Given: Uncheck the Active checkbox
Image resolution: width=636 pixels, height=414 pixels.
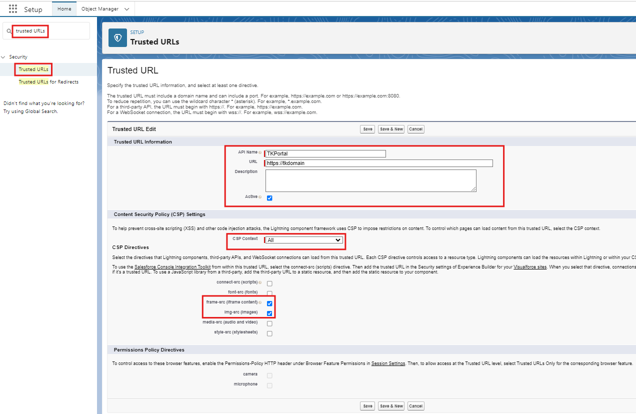Looking at the screenshot, I should coord(269,198).
